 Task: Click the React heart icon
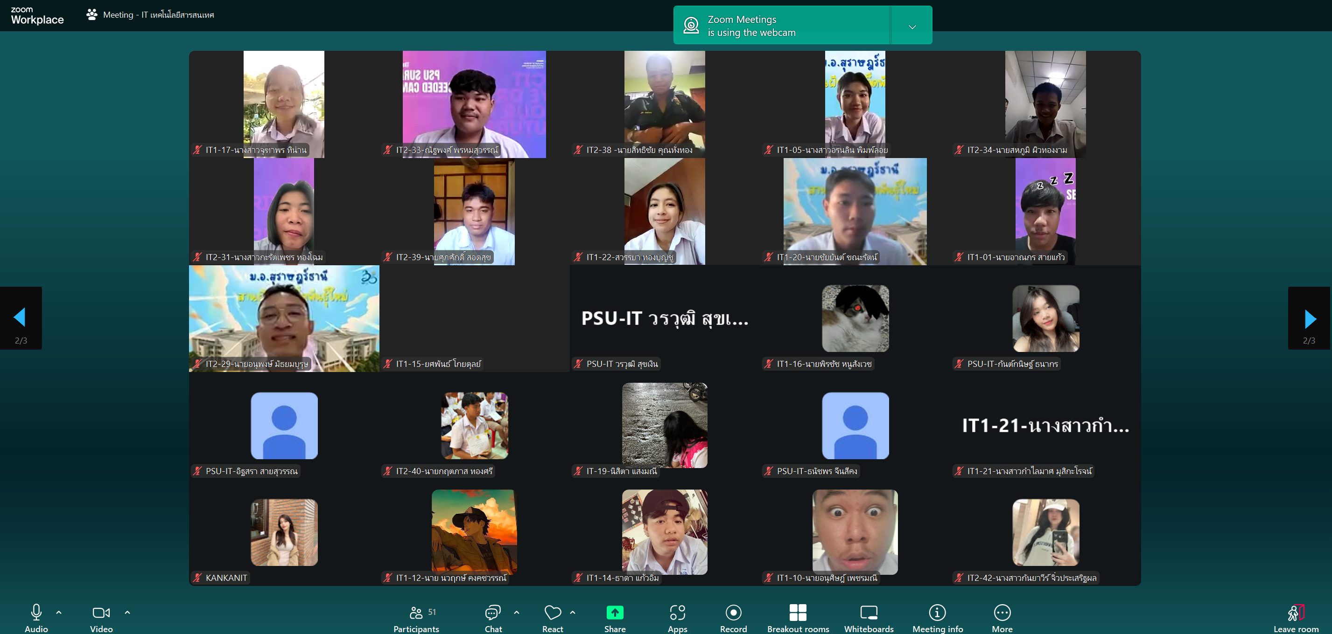click(552, 612)
